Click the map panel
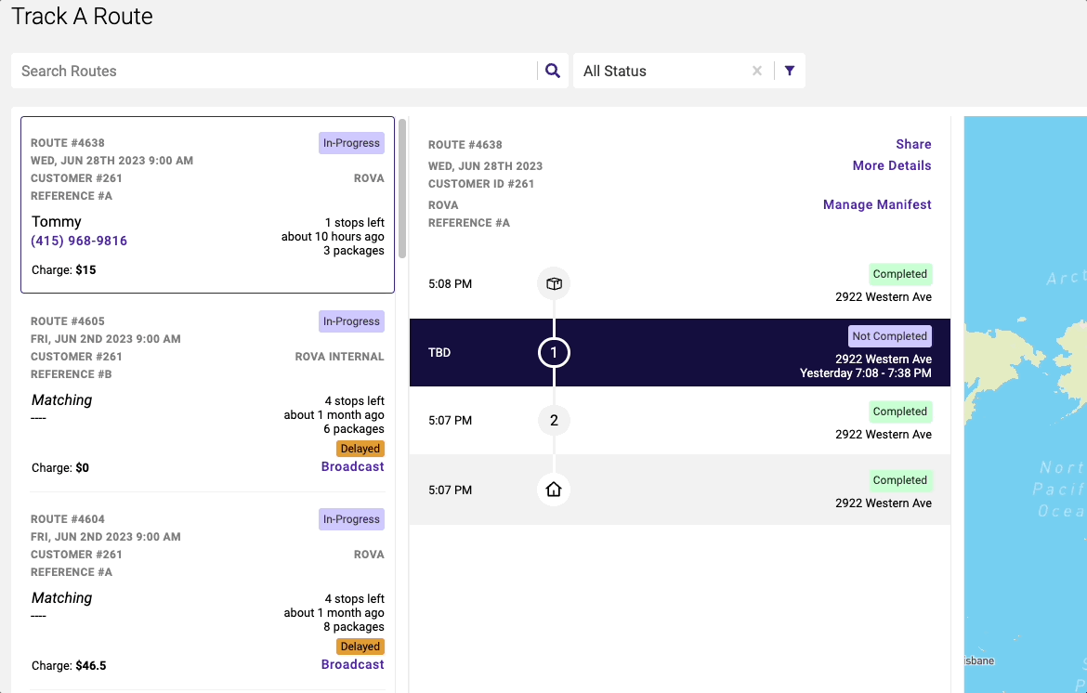This screenshot has height=693, width=1087. pos(1026,404)
